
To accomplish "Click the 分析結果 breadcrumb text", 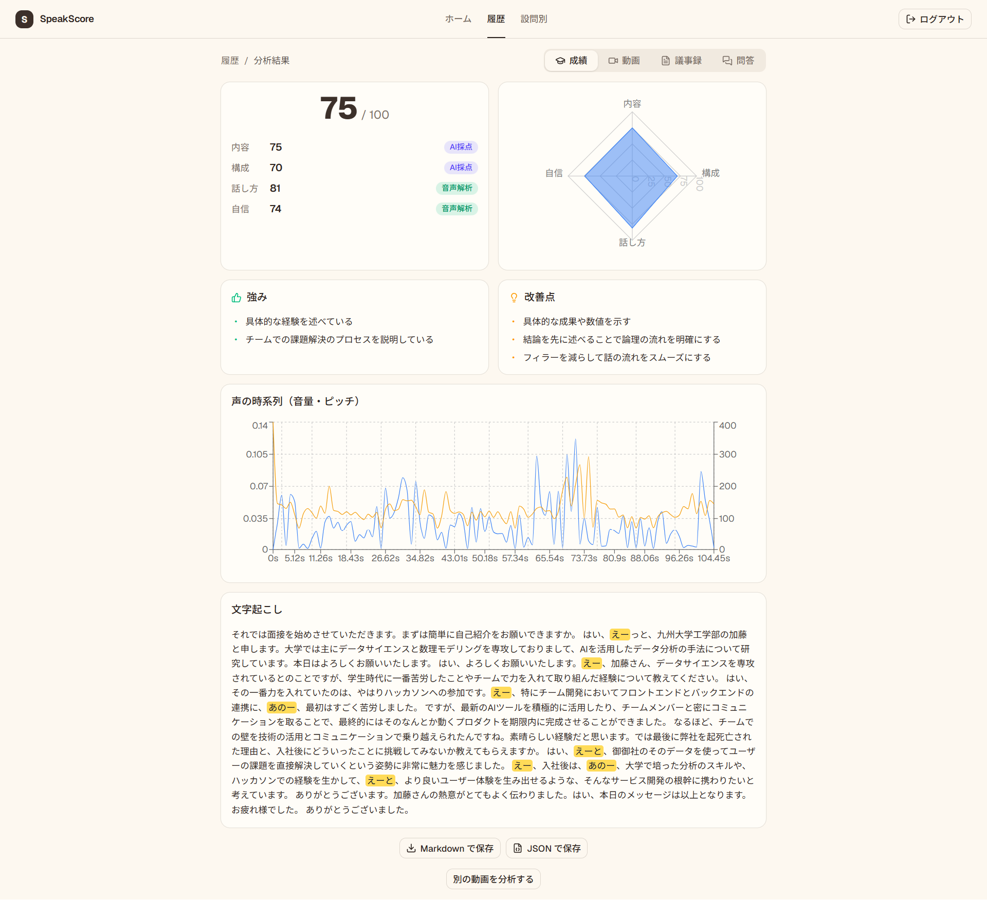I will (271, 61).
